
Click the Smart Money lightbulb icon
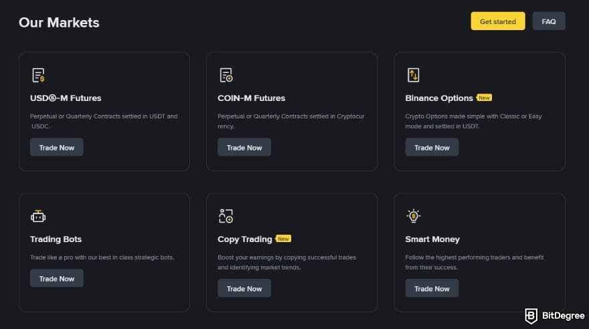click(413, 216)
